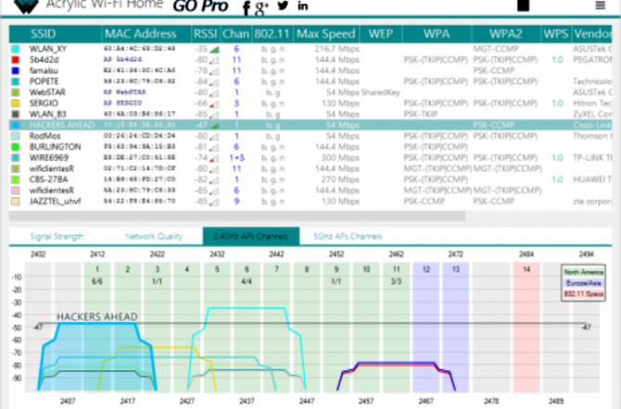Select the WLAN_B3 network name

point(47,115)
